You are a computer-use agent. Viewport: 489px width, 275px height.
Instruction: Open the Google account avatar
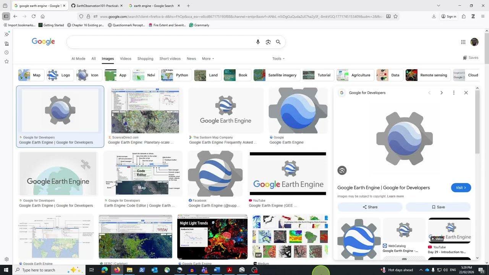(x=474, y=42)
